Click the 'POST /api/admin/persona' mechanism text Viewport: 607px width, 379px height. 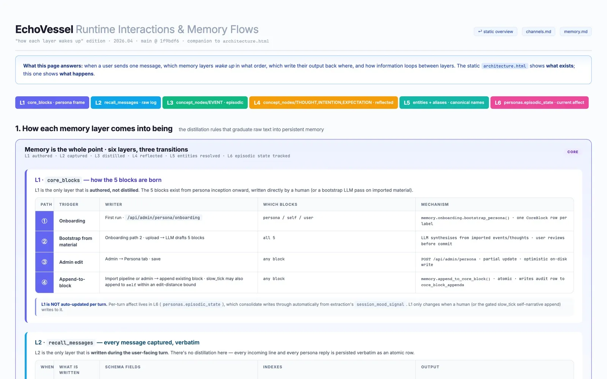click(x=448, y=259)
